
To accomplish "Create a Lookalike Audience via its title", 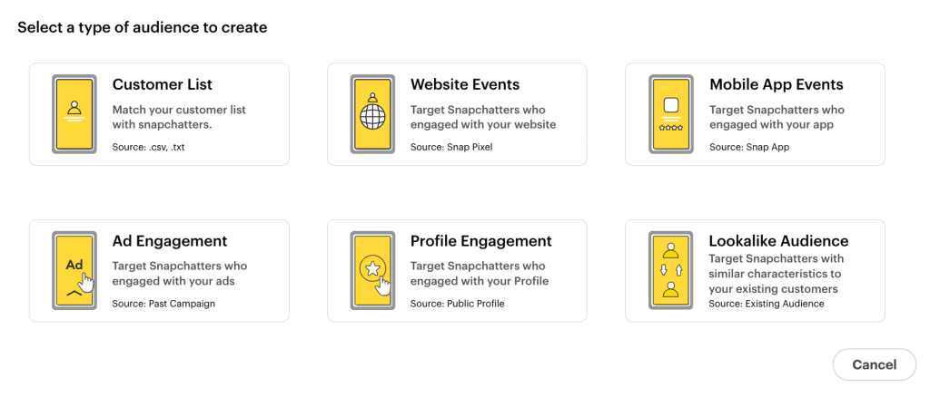I will pos(778,241).
